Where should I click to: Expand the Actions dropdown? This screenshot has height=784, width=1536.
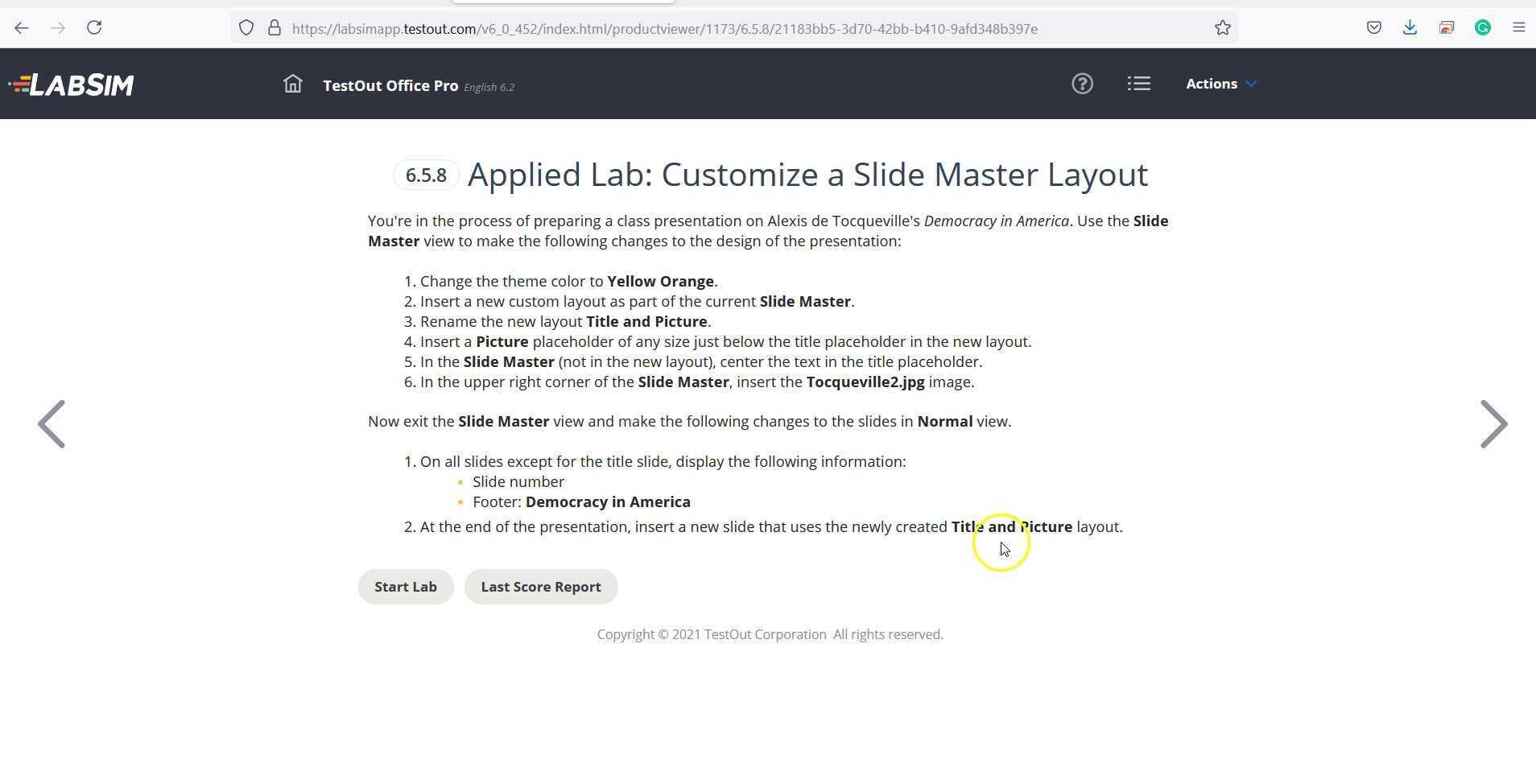(1221, 84)
